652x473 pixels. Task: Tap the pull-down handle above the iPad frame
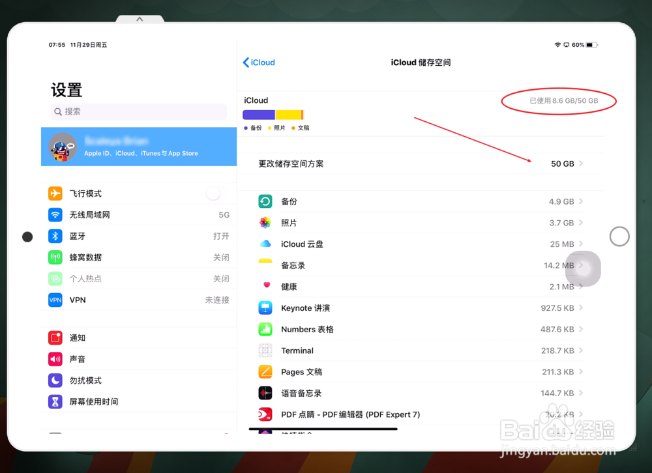click(x=140, y=19)
